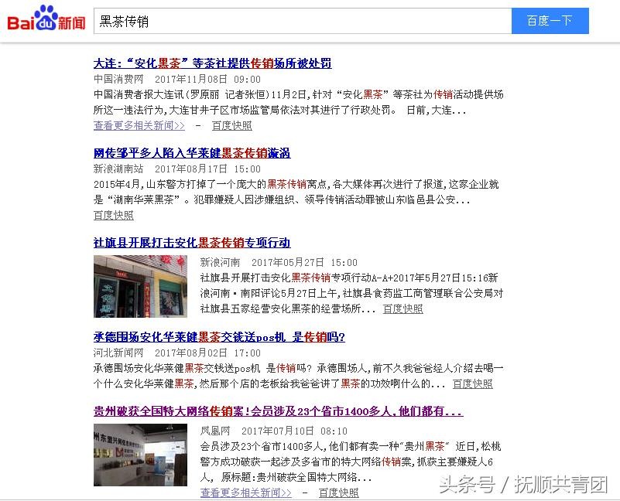Open the 贵州破获全国特大网络传销案 headline

278,411
